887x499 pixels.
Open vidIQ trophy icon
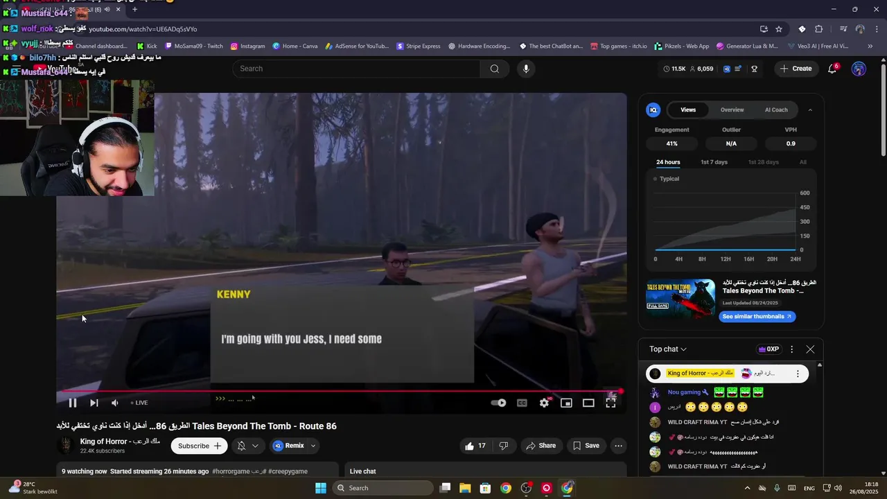[x=754, y=69]
